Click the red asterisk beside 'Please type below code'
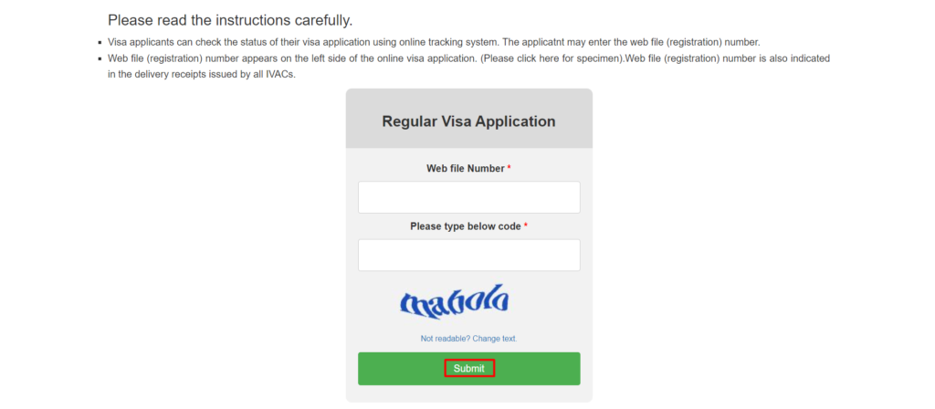The height and width of the screenshot is (409, 935). tap(526, 226)
